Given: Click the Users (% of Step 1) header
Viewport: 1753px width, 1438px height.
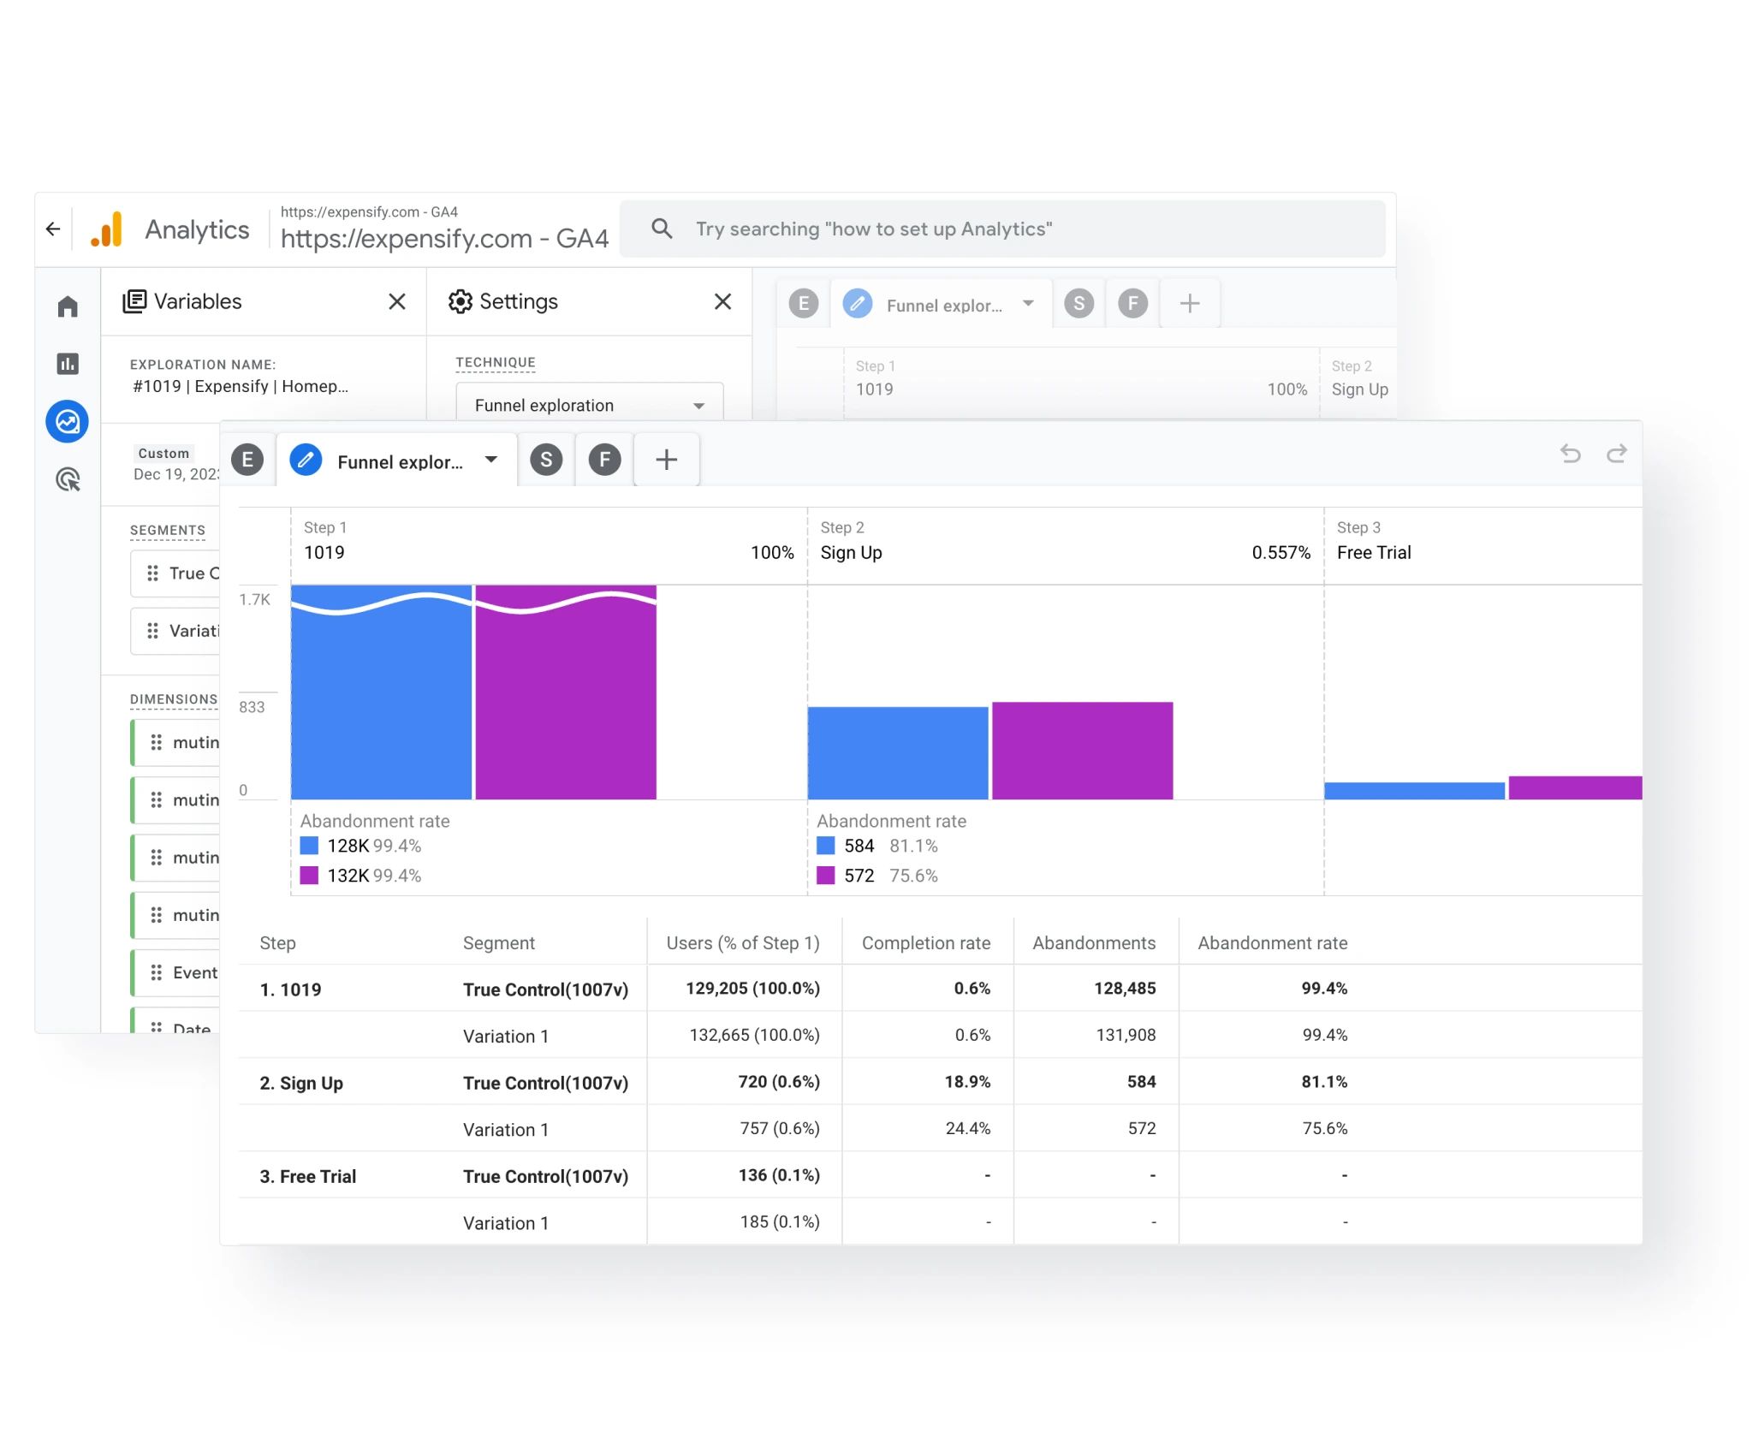Looking at the screenshot, I should 743,942.
